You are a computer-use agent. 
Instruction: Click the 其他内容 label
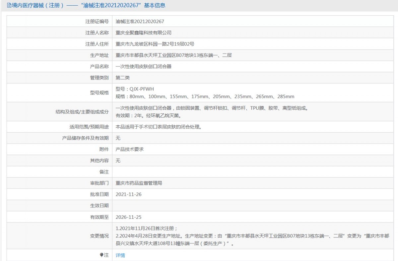pos(99,161)
